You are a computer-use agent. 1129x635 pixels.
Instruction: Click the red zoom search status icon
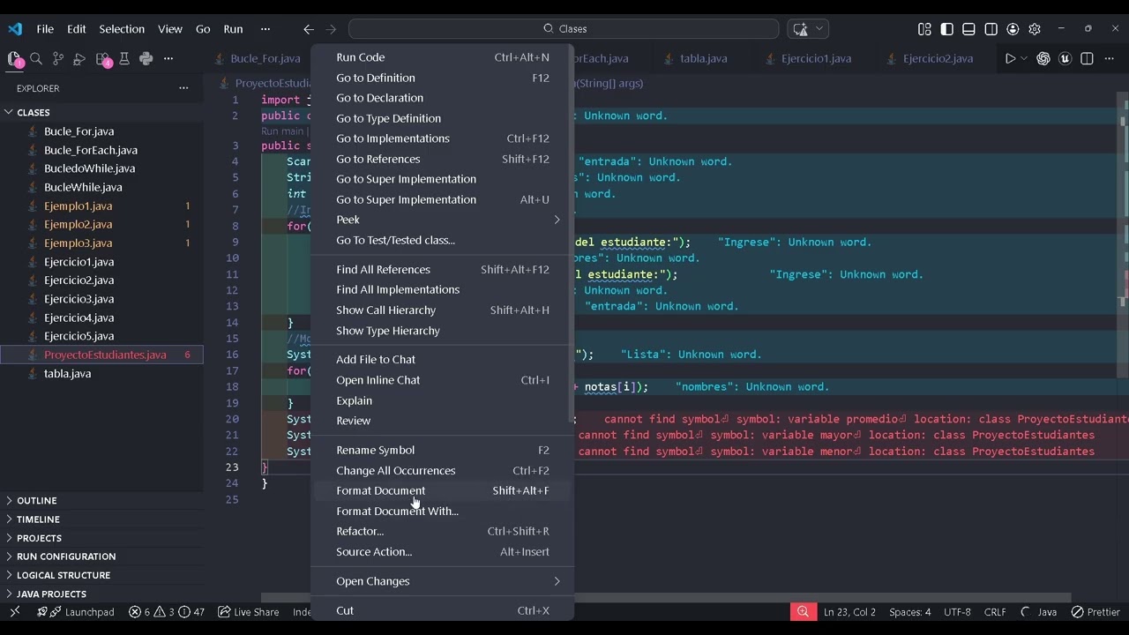point(803,612)
